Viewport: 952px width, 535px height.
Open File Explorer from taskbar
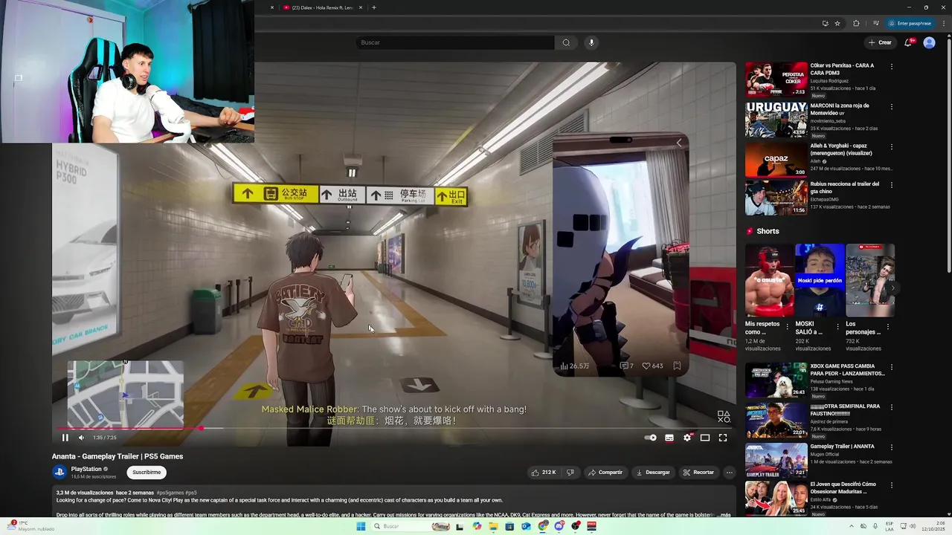[x=493, y=526]
